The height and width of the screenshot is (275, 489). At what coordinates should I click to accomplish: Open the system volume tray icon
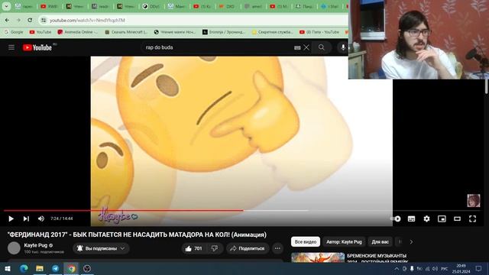[x=435, y=268]
